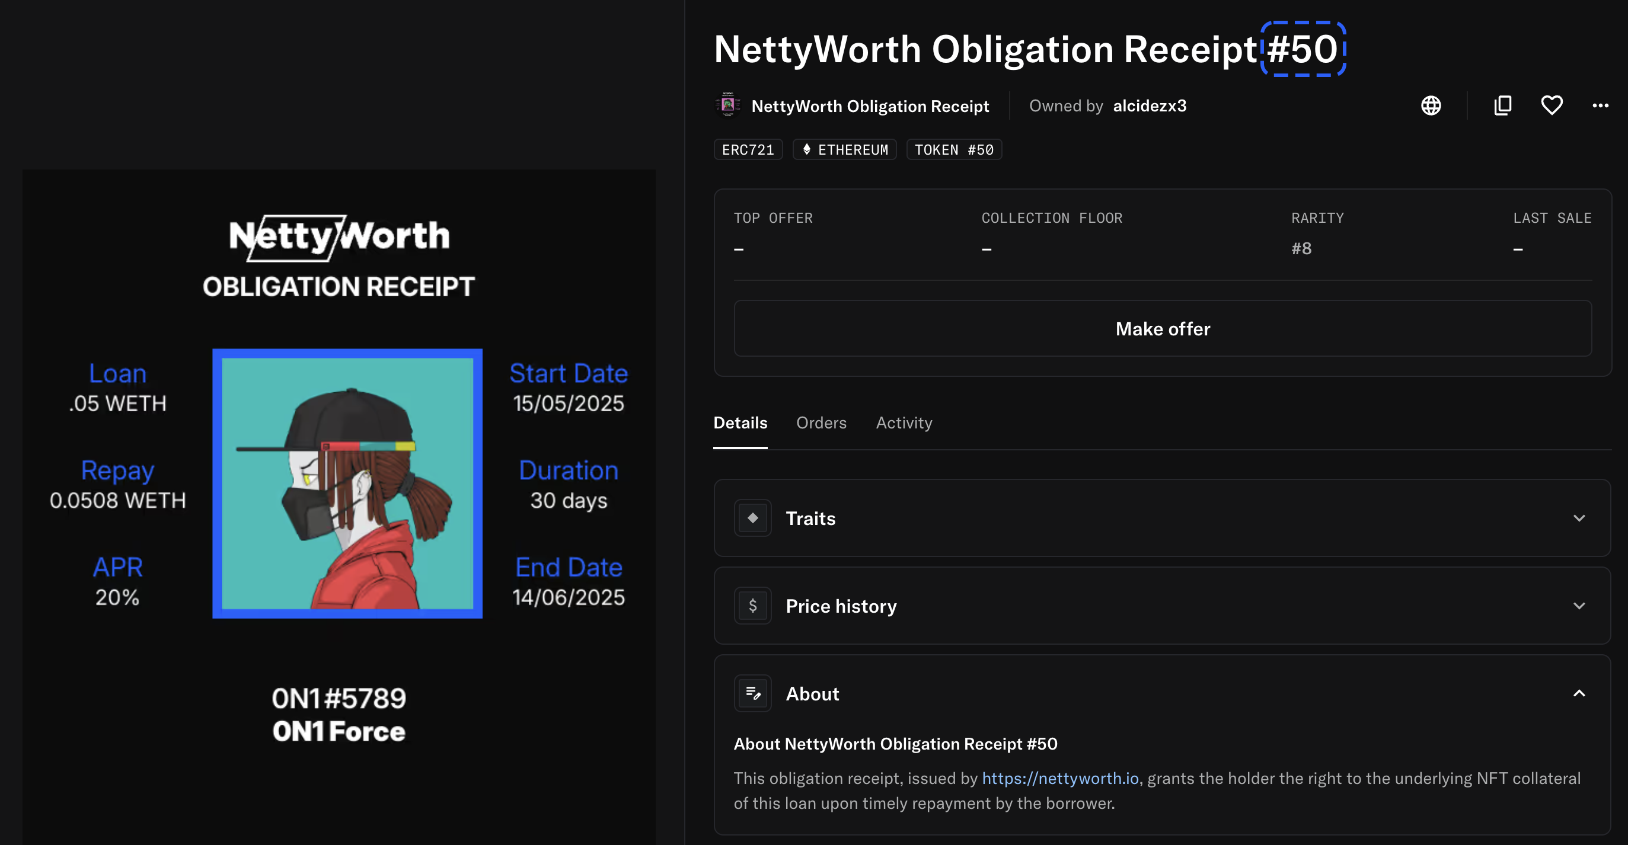Open the three-dot more options menu

[1600, 105]
